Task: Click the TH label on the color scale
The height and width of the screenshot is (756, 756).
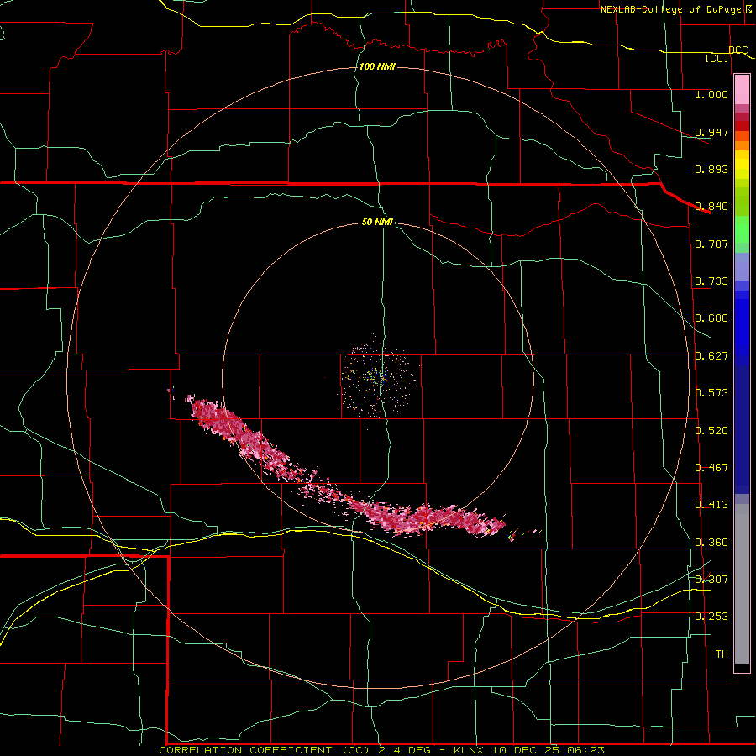Action: (x=722, y=654)
